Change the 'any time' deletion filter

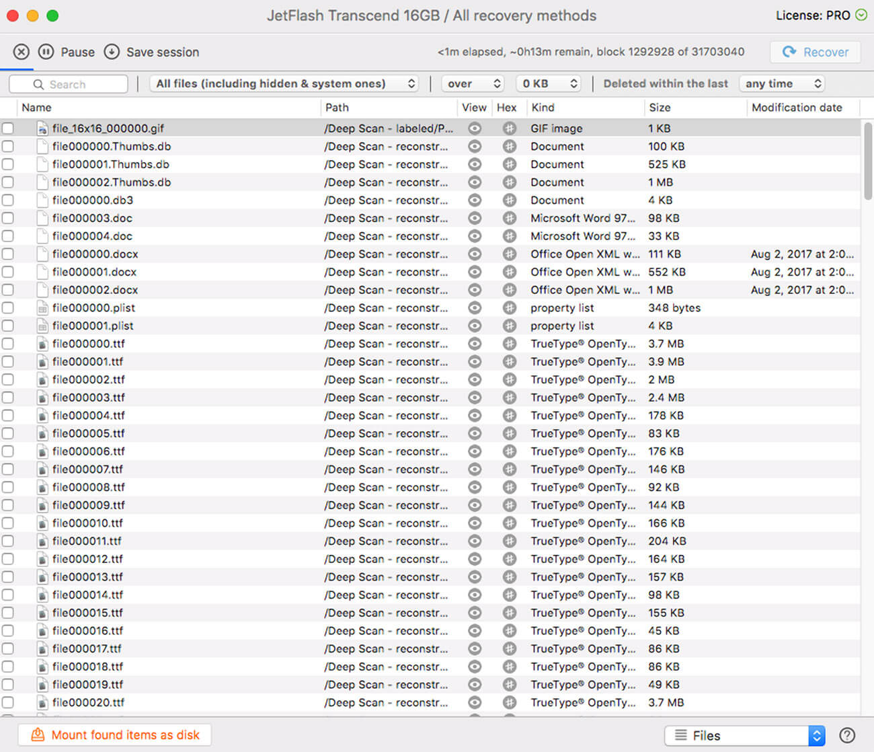tap(781, 83)
